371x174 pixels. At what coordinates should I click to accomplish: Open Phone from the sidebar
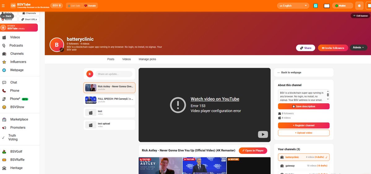(15, 91)
